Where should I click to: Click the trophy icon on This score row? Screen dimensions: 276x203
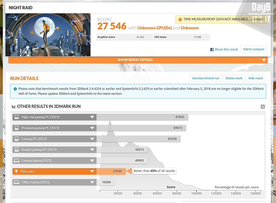16,171
